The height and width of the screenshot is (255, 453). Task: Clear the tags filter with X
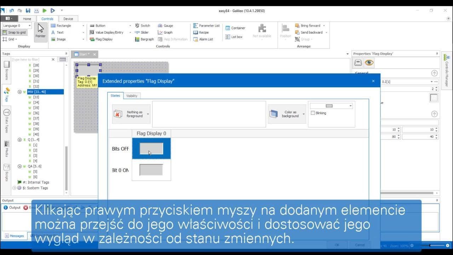53,59
